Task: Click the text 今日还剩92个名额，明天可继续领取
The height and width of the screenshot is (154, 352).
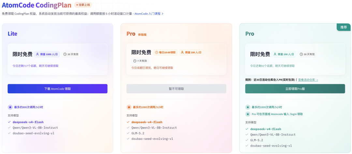Action: (x=272, y=66)
